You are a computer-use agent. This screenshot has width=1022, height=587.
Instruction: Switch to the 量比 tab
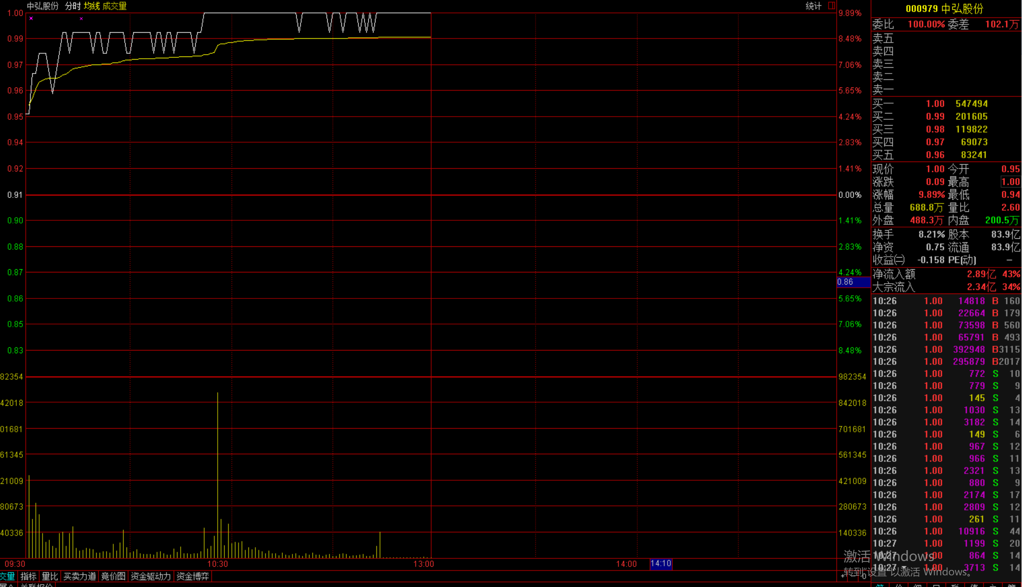click(50, 576)
